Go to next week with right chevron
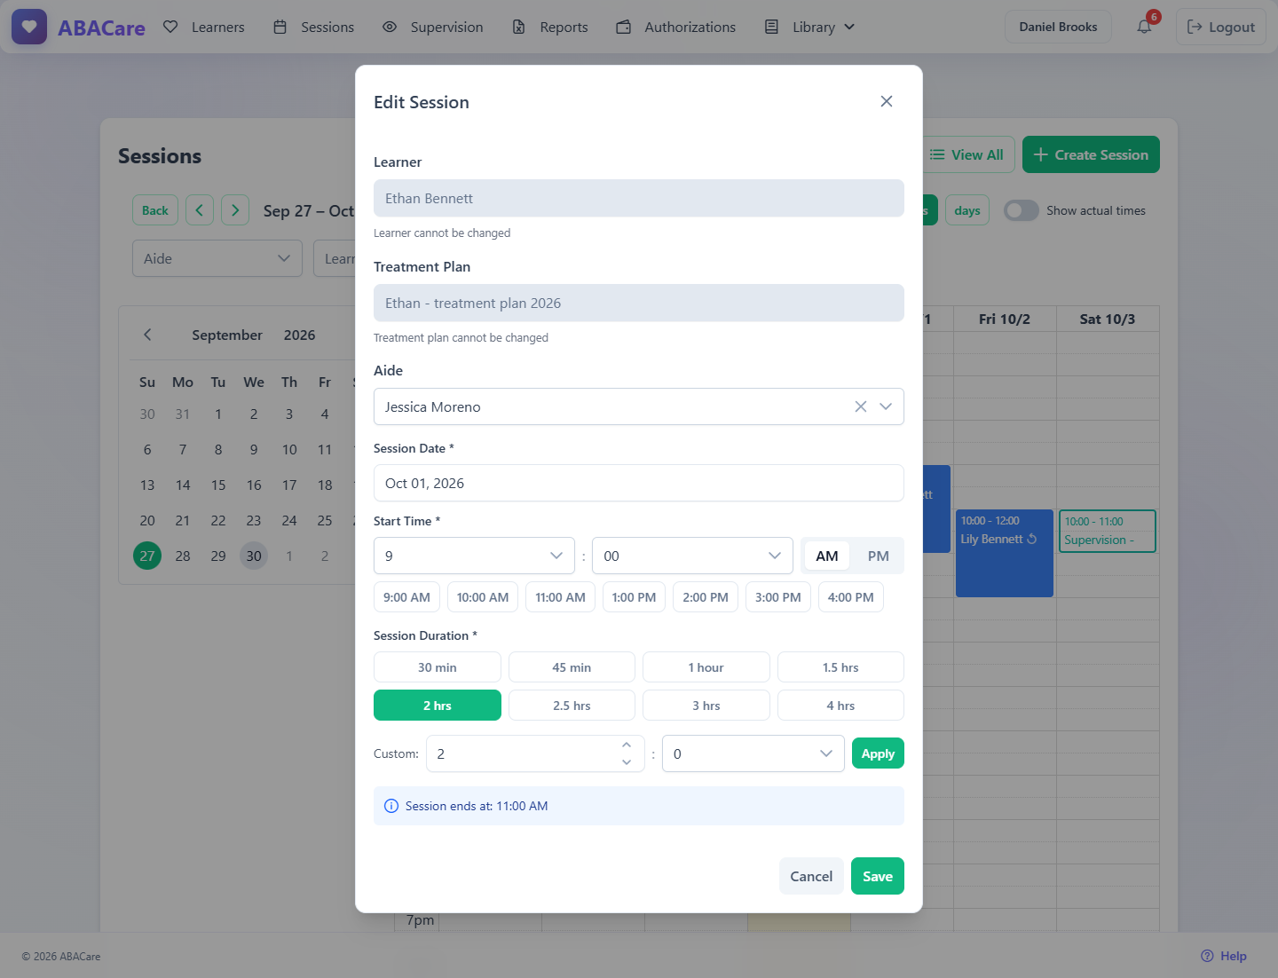The height and width of the screenshot is (978, 1278). point(235,210)
